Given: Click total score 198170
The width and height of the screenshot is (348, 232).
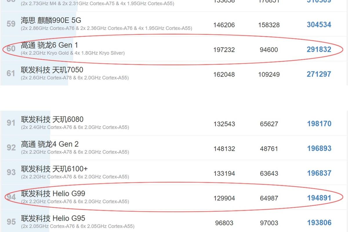Looking at the screenshot, I should [319, 124].
